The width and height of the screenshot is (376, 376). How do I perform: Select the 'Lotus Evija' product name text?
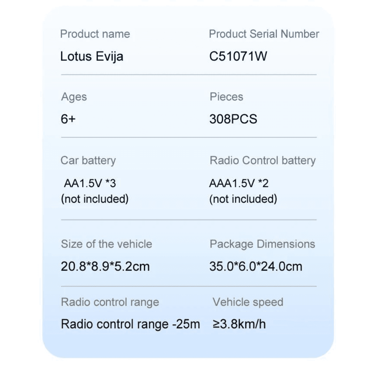pos(92,56)
